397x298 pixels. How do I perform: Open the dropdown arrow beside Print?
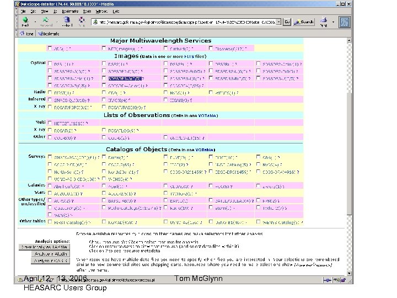333,22
